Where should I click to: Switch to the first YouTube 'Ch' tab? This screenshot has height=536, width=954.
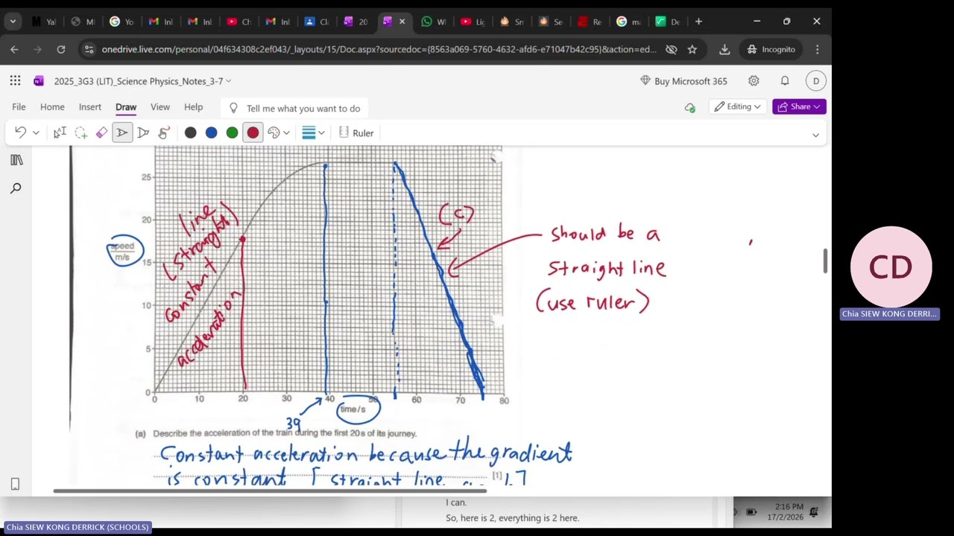click(x=238, y=22)
